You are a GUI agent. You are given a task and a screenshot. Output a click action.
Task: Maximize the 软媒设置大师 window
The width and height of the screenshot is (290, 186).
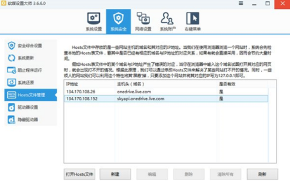(x=267, y=3)
